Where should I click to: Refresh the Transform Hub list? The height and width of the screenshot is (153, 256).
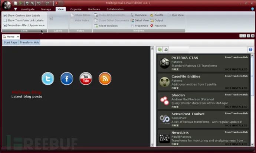click(160, 50)
